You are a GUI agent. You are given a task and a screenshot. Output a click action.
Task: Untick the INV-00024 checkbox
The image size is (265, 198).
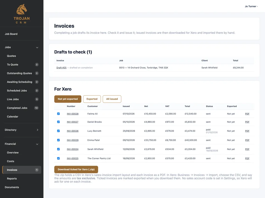coord(58,149)
